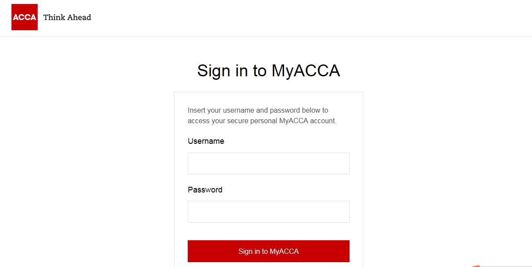Click the red ACCA logo

(25, 17)
